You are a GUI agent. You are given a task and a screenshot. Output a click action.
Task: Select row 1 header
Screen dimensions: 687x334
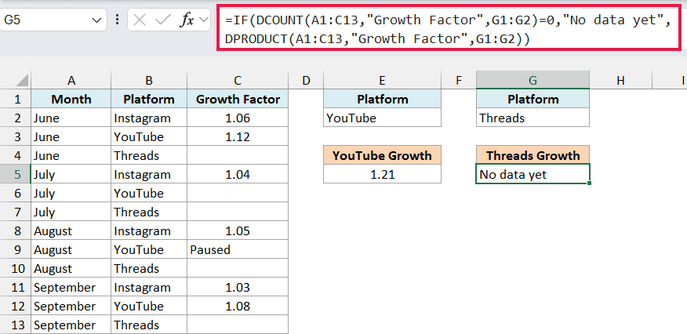click(17, 100)
